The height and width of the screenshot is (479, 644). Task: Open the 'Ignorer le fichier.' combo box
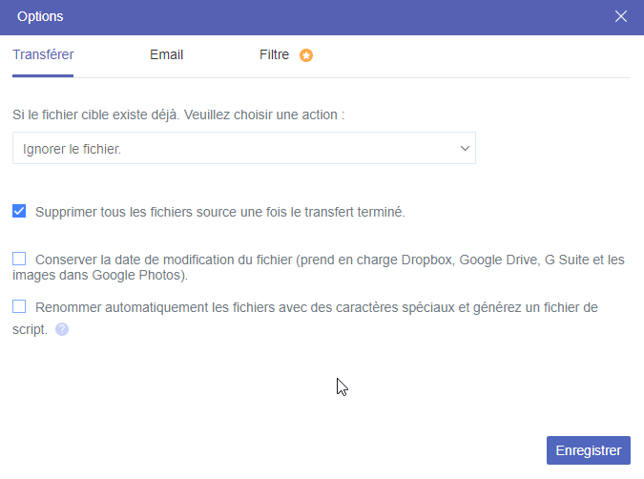(x=243, y=149)
